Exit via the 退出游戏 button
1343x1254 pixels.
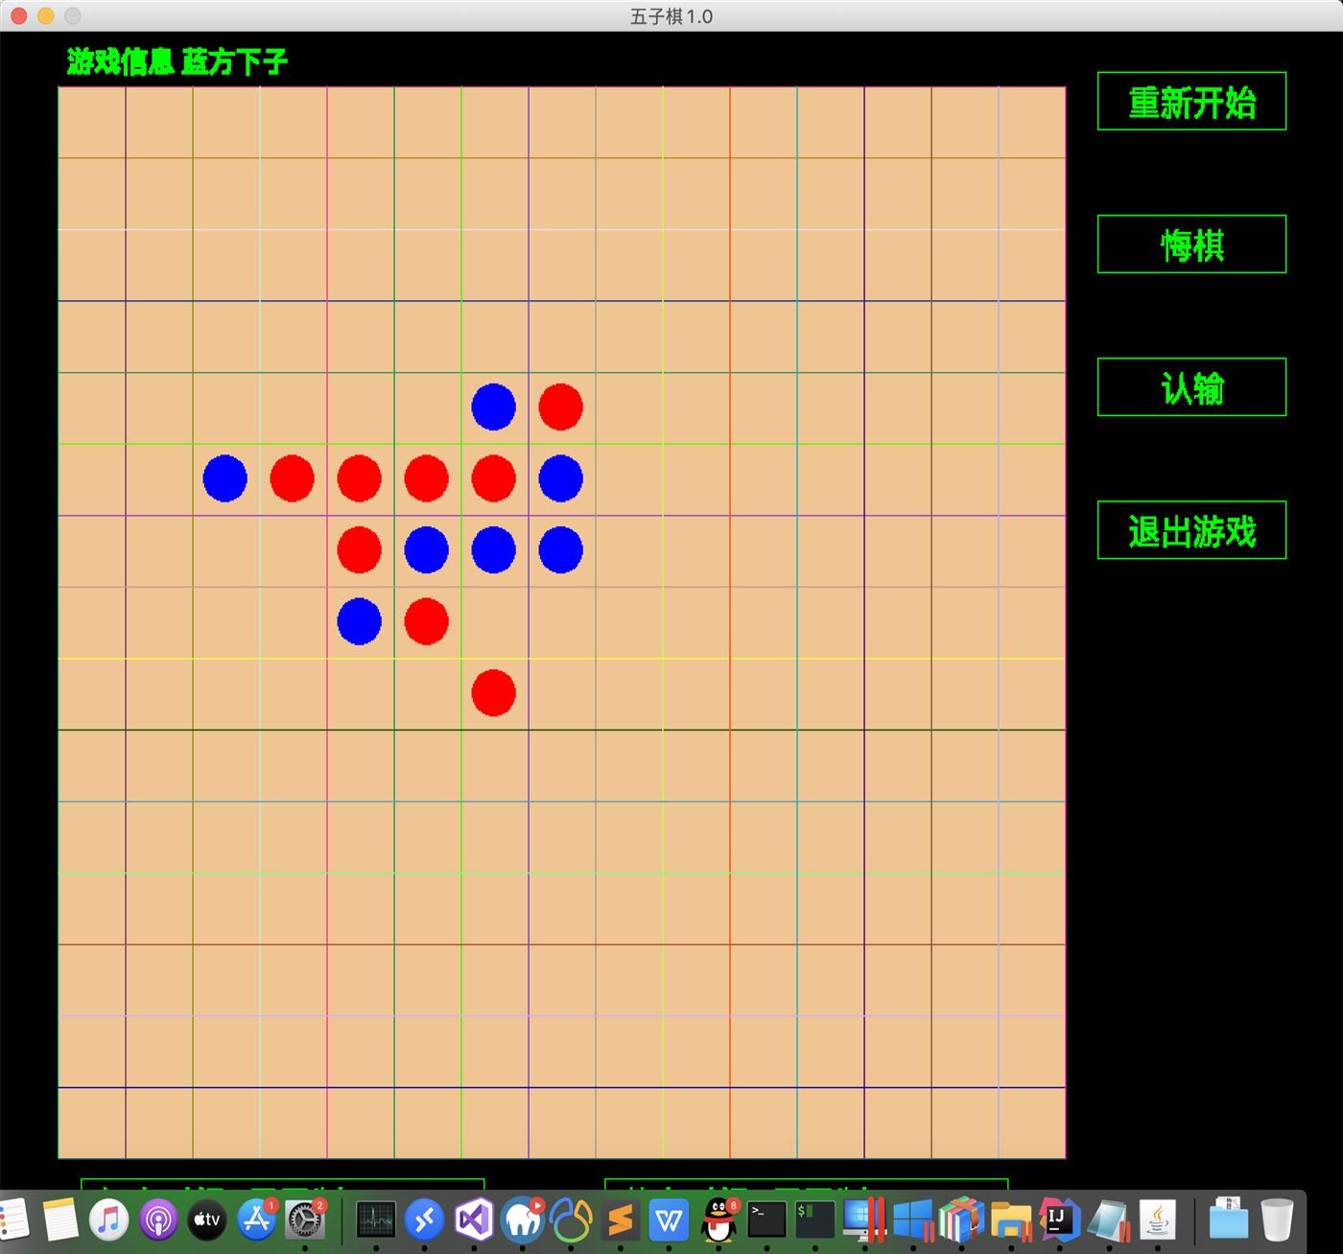coord(1191,530)
